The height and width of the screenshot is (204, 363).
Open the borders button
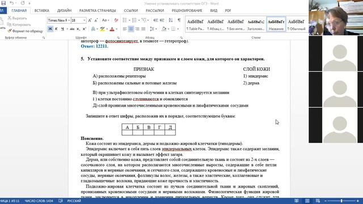tap(173, 29)
